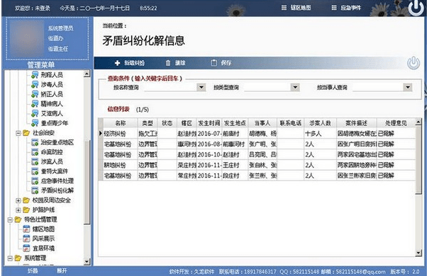Image resolution: width=429 pixels, height=276 pixels.
Task: Open 应急事件 from the top bar
Action: click(346, 8)
